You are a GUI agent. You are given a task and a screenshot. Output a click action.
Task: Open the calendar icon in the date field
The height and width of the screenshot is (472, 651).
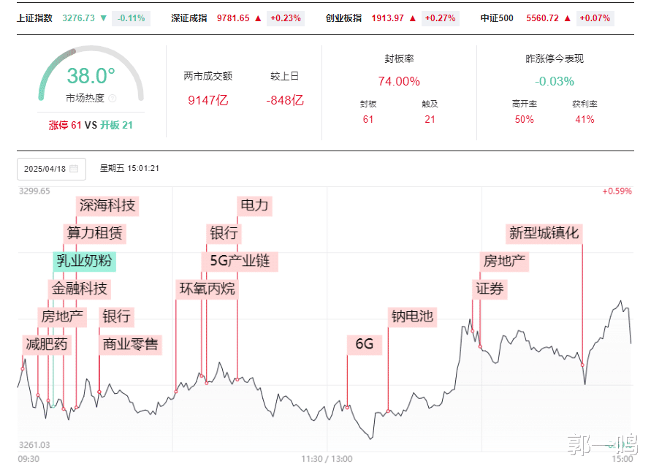pos(74,169)
